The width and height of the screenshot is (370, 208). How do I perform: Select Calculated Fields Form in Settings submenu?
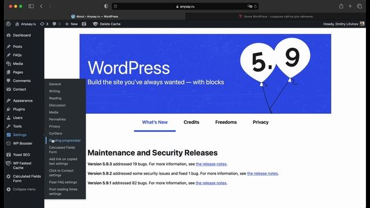(62, 150)
